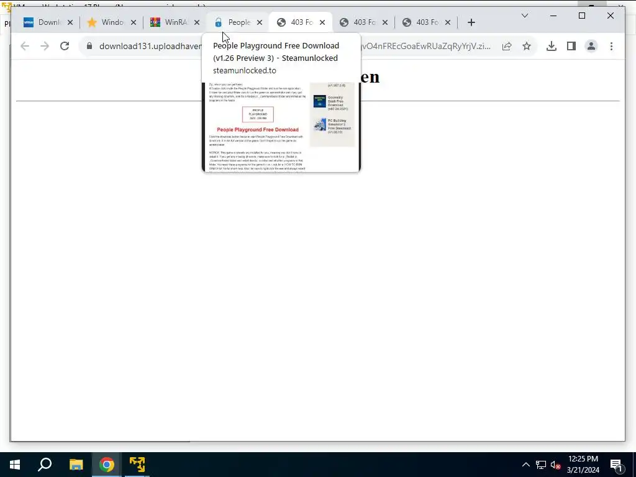
Task: Go forward to next page
Action: pyautogui.click(x=45, y=46)
